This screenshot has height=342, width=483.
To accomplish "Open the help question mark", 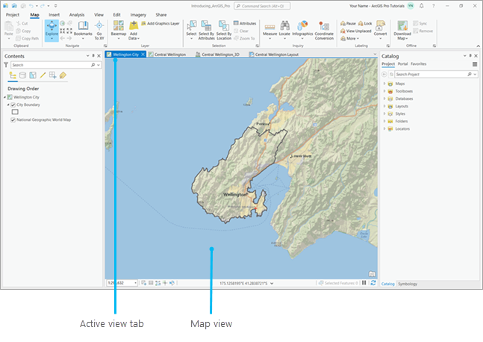I will point(434,6).
